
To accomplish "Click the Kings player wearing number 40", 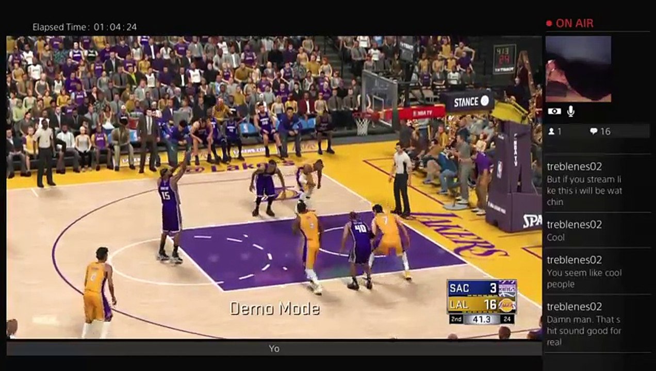I will pos(359,249).
